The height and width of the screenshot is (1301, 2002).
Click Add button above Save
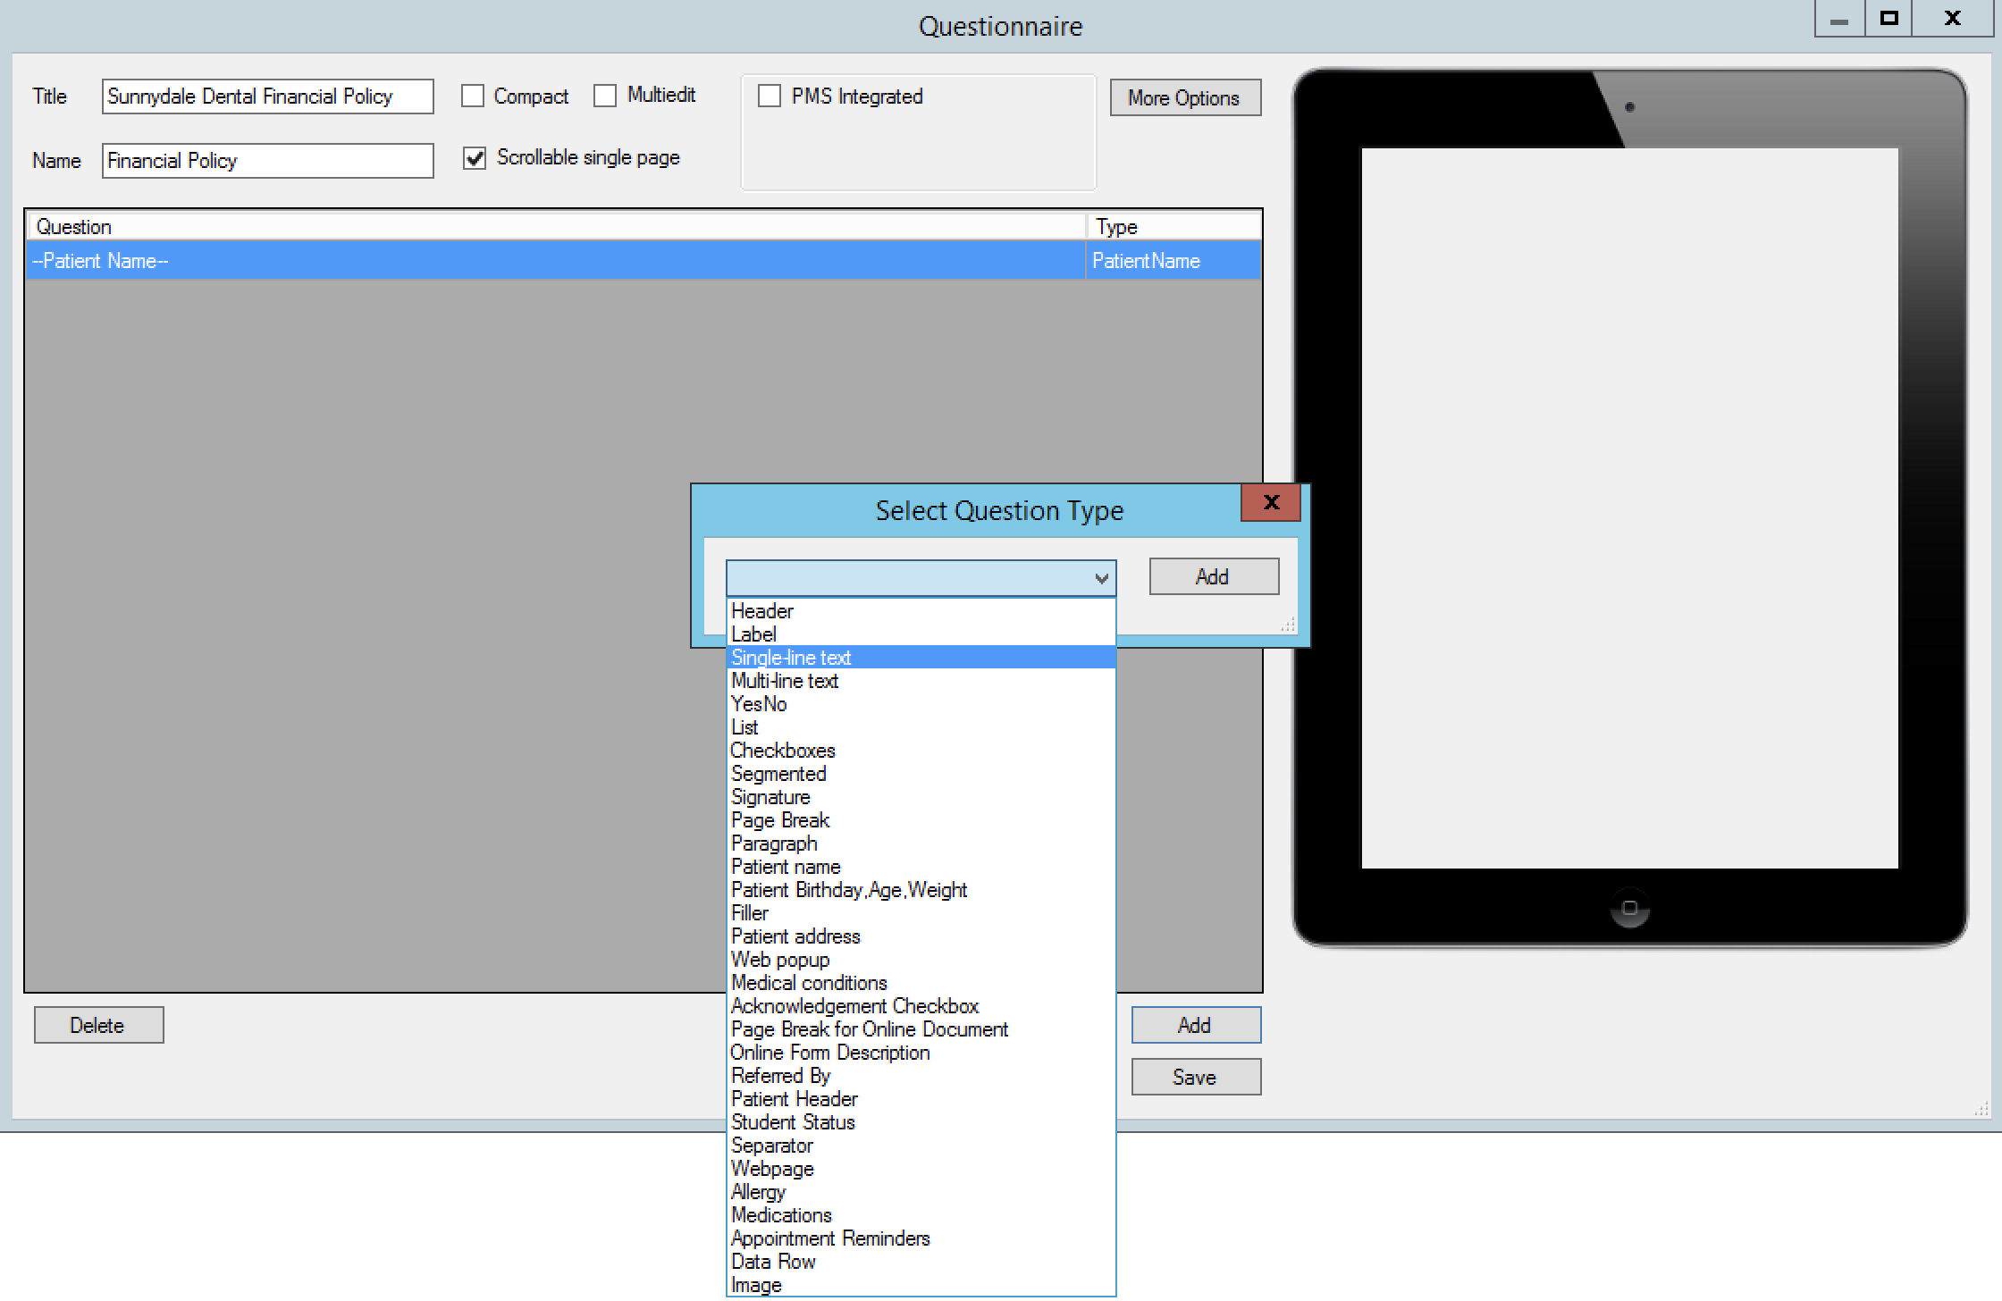(1196, 1025)
